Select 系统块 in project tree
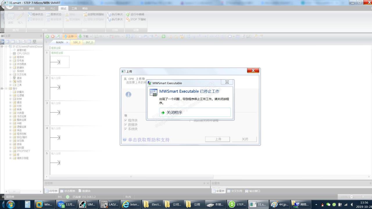Screen dimensions: 372x209 [20, 71]
